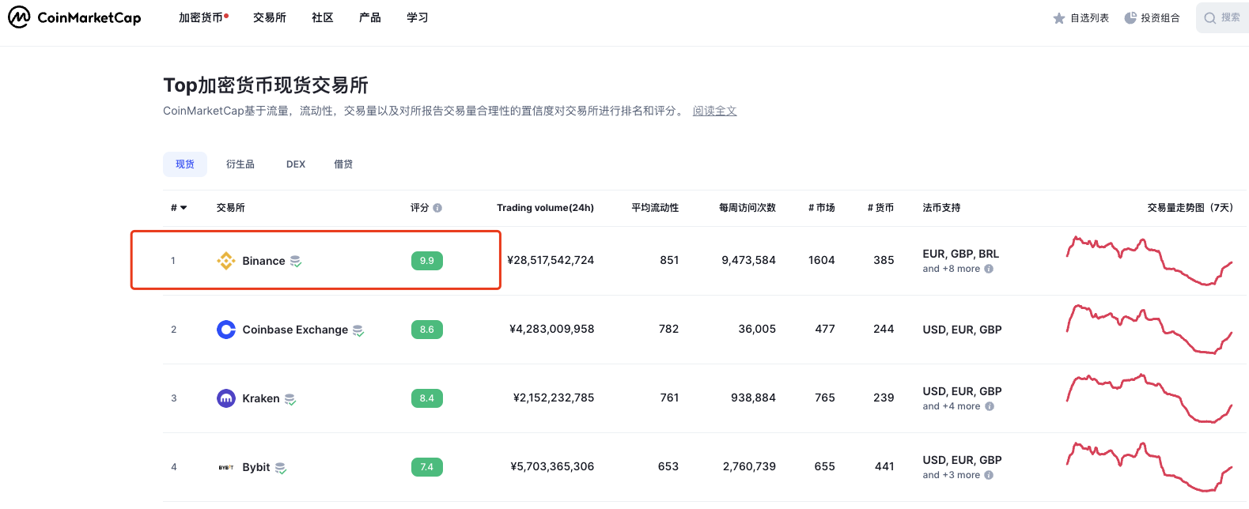
Task: Sort by the # 货币 header
Action: pos(880,208)
